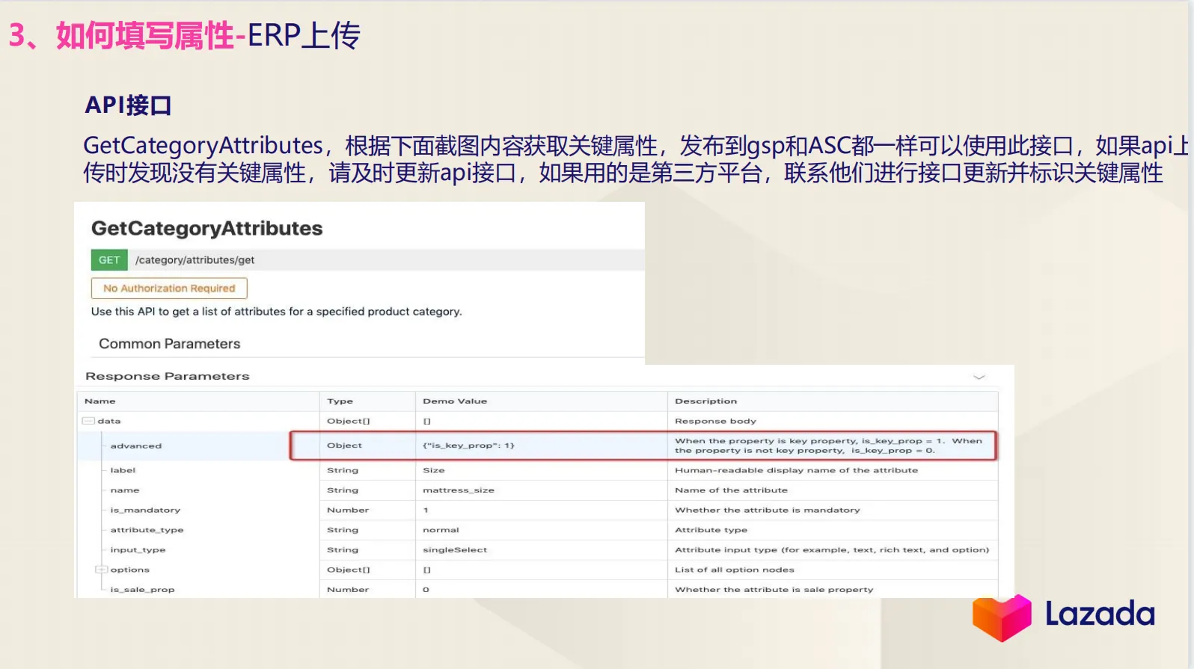1194x669 pixels.
Task: Click the {"is_key_prop": 1} demo value
Action: [x=468, y=446]
